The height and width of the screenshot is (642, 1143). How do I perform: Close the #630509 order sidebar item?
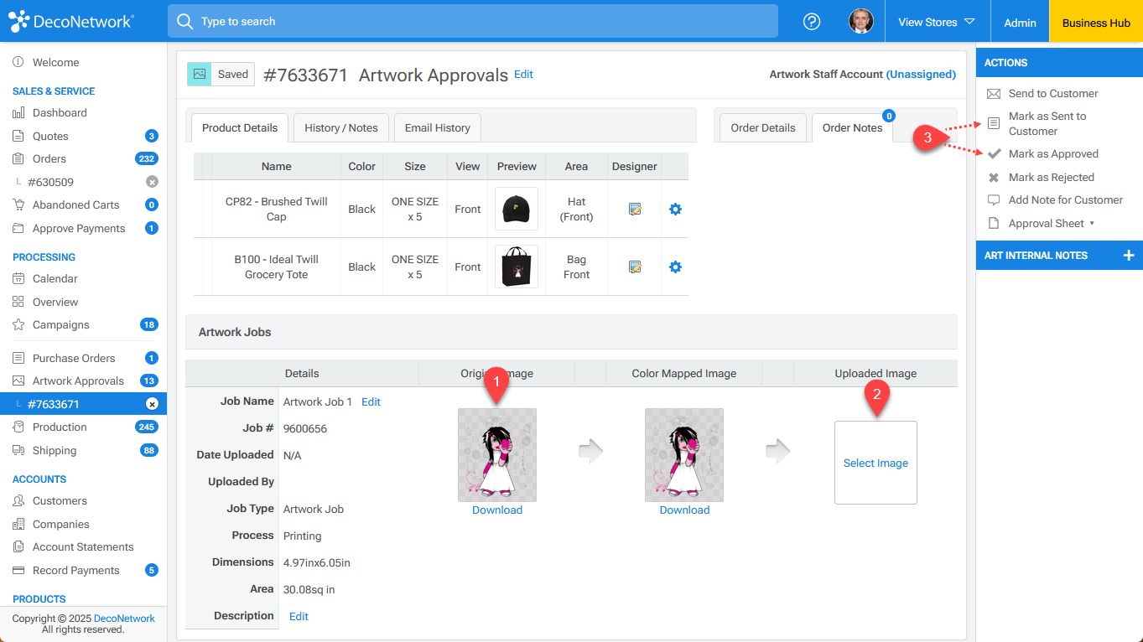152,182
